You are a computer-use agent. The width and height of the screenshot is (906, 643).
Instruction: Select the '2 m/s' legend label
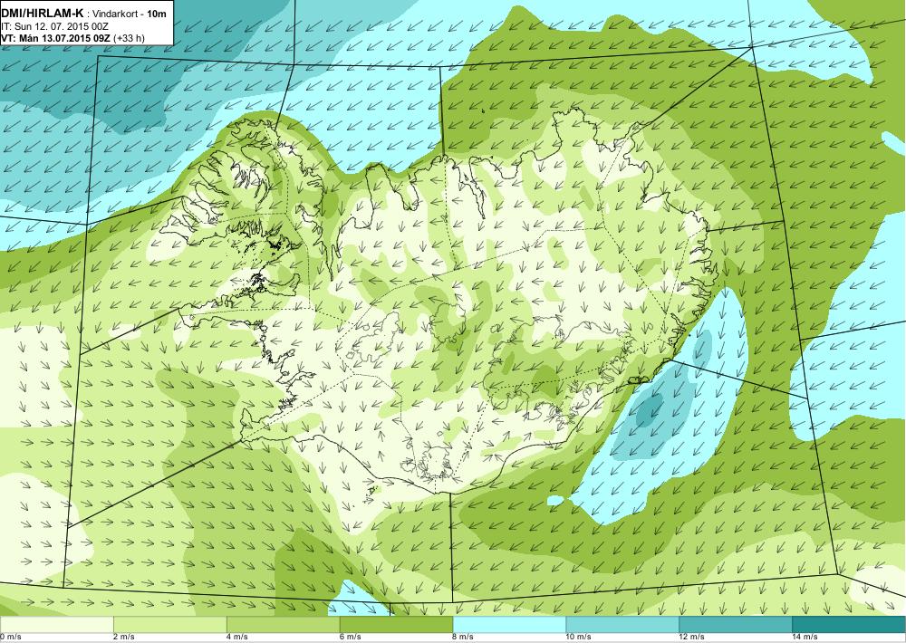click(x=124, y=638)
